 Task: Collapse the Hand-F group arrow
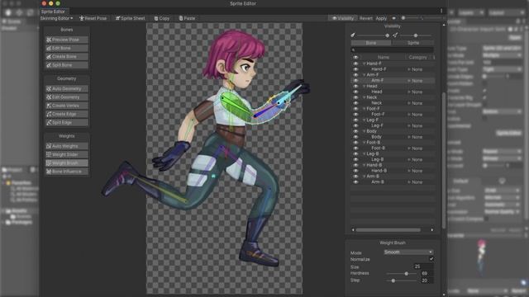coord(365,64)
